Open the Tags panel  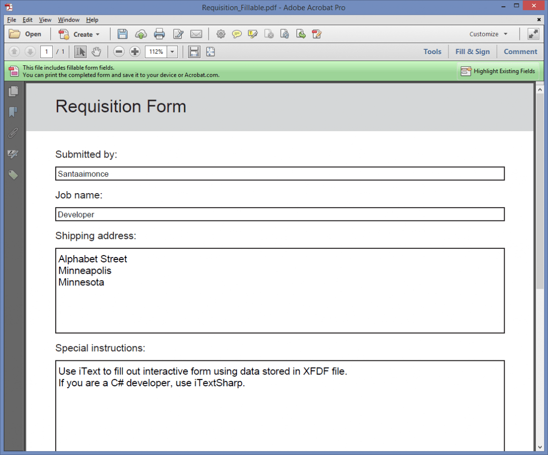coord(13,175)
